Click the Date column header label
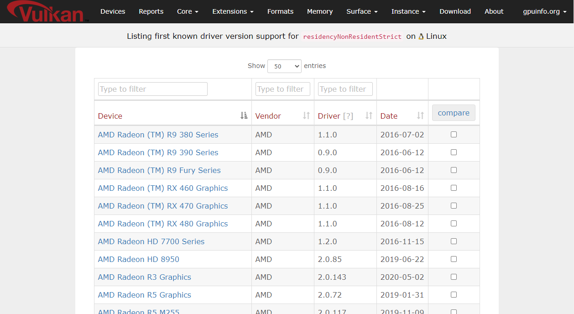The image size is (574, 314). click(x=389, y=116)
